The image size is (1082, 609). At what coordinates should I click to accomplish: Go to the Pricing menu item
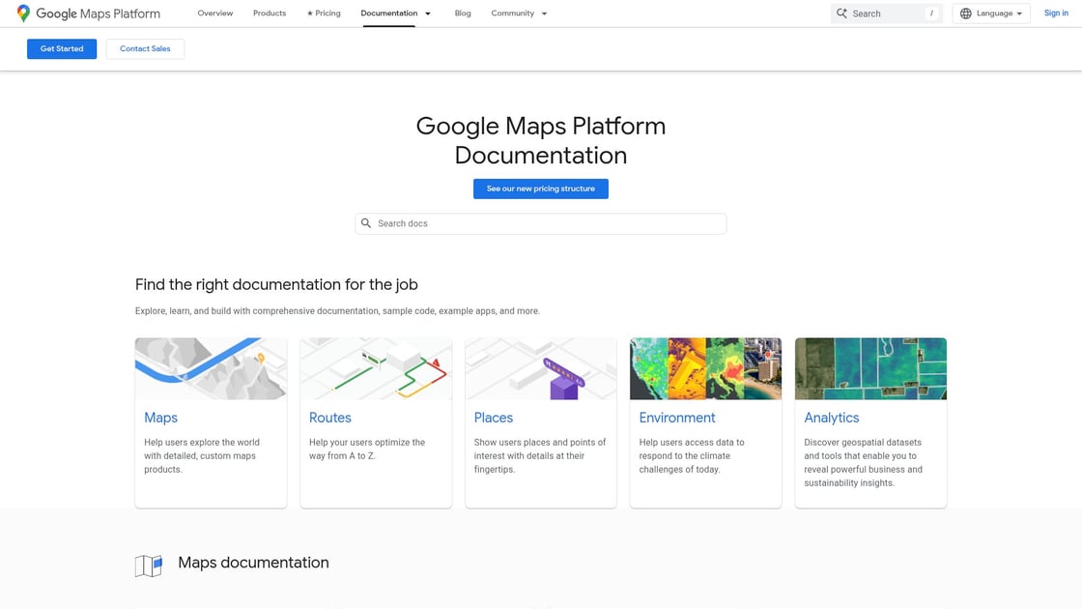pos(324,14)
